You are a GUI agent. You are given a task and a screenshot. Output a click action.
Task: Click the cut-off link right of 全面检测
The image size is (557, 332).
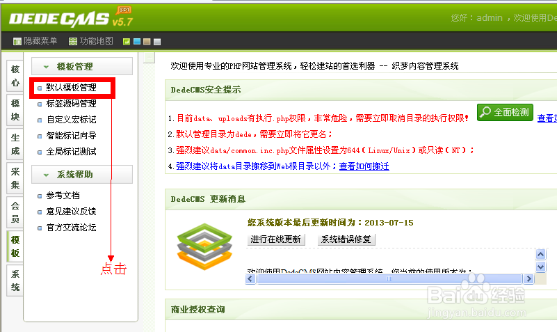coord(547,118)
